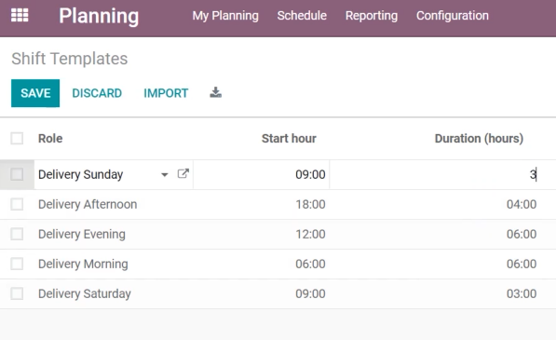Image resolution: width=556 pixels, height=340 pixels.
Task: Discard the current edits
Action: [x=97, y=93]
